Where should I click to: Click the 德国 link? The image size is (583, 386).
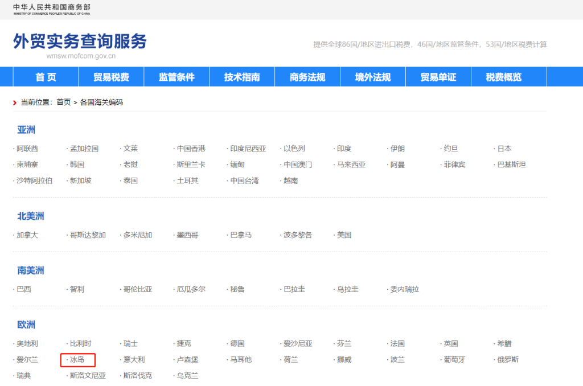pyautogui.click(x=237, y=344)
